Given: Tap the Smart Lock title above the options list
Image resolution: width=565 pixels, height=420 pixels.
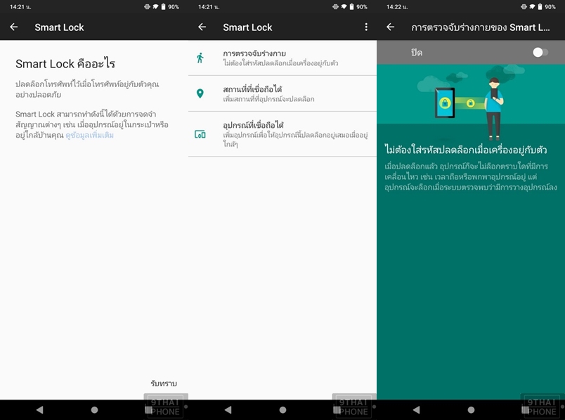Looking at the screenshot, I should pos(247,27).
